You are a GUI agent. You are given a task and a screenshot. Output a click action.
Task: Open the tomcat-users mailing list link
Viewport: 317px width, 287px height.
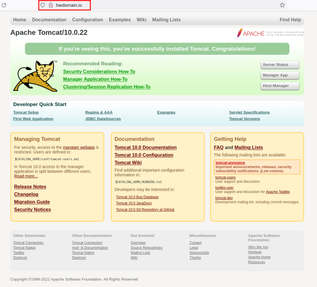coord(225,177)
